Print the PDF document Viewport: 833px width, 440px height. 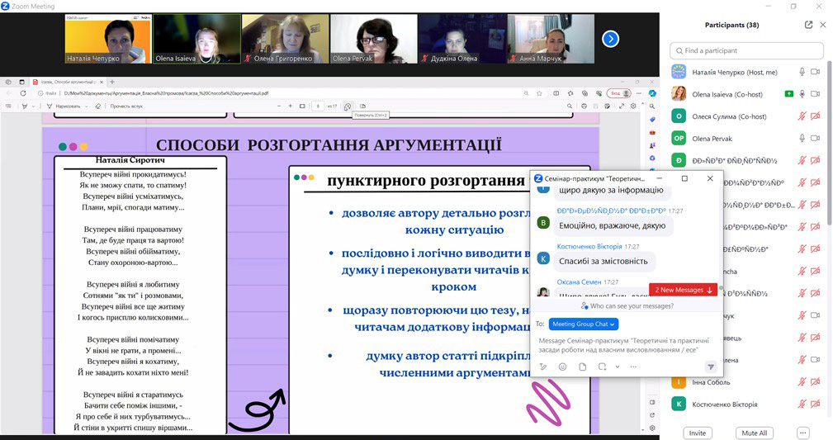click(584, 106)
